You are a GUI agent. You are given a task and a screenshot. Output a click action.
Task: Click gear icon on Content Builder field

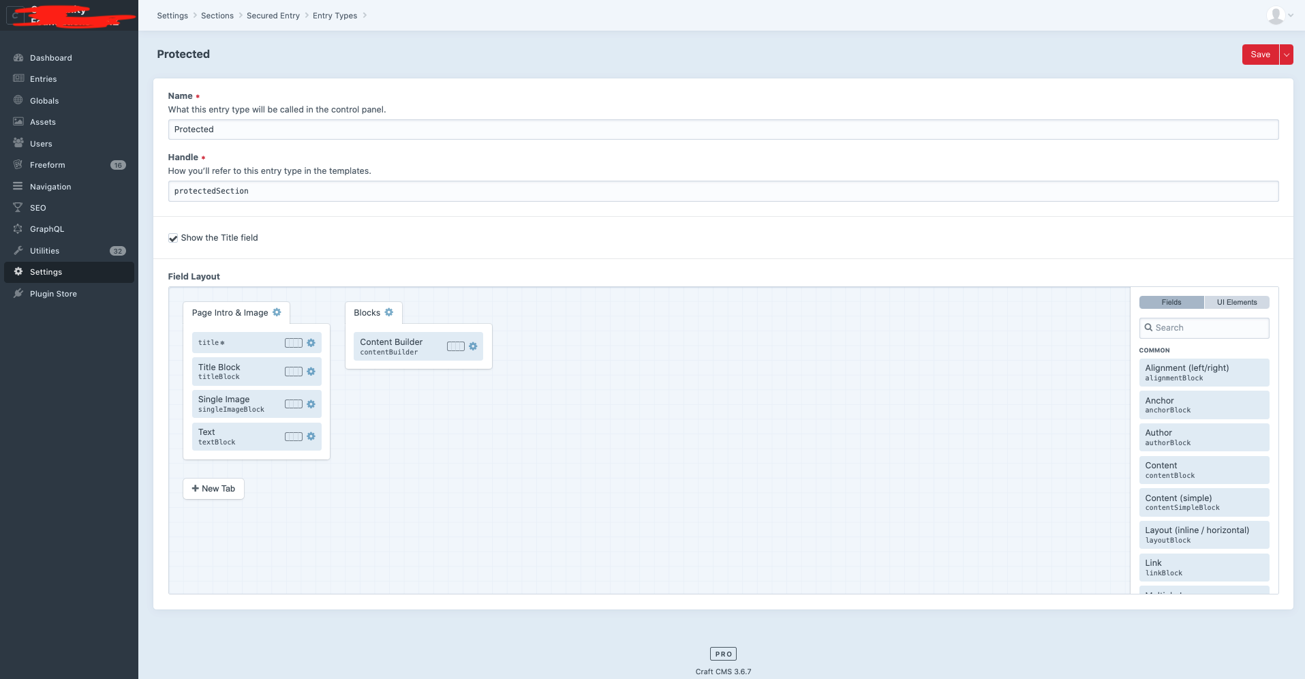pyautogui.click(x=473, y=346)
